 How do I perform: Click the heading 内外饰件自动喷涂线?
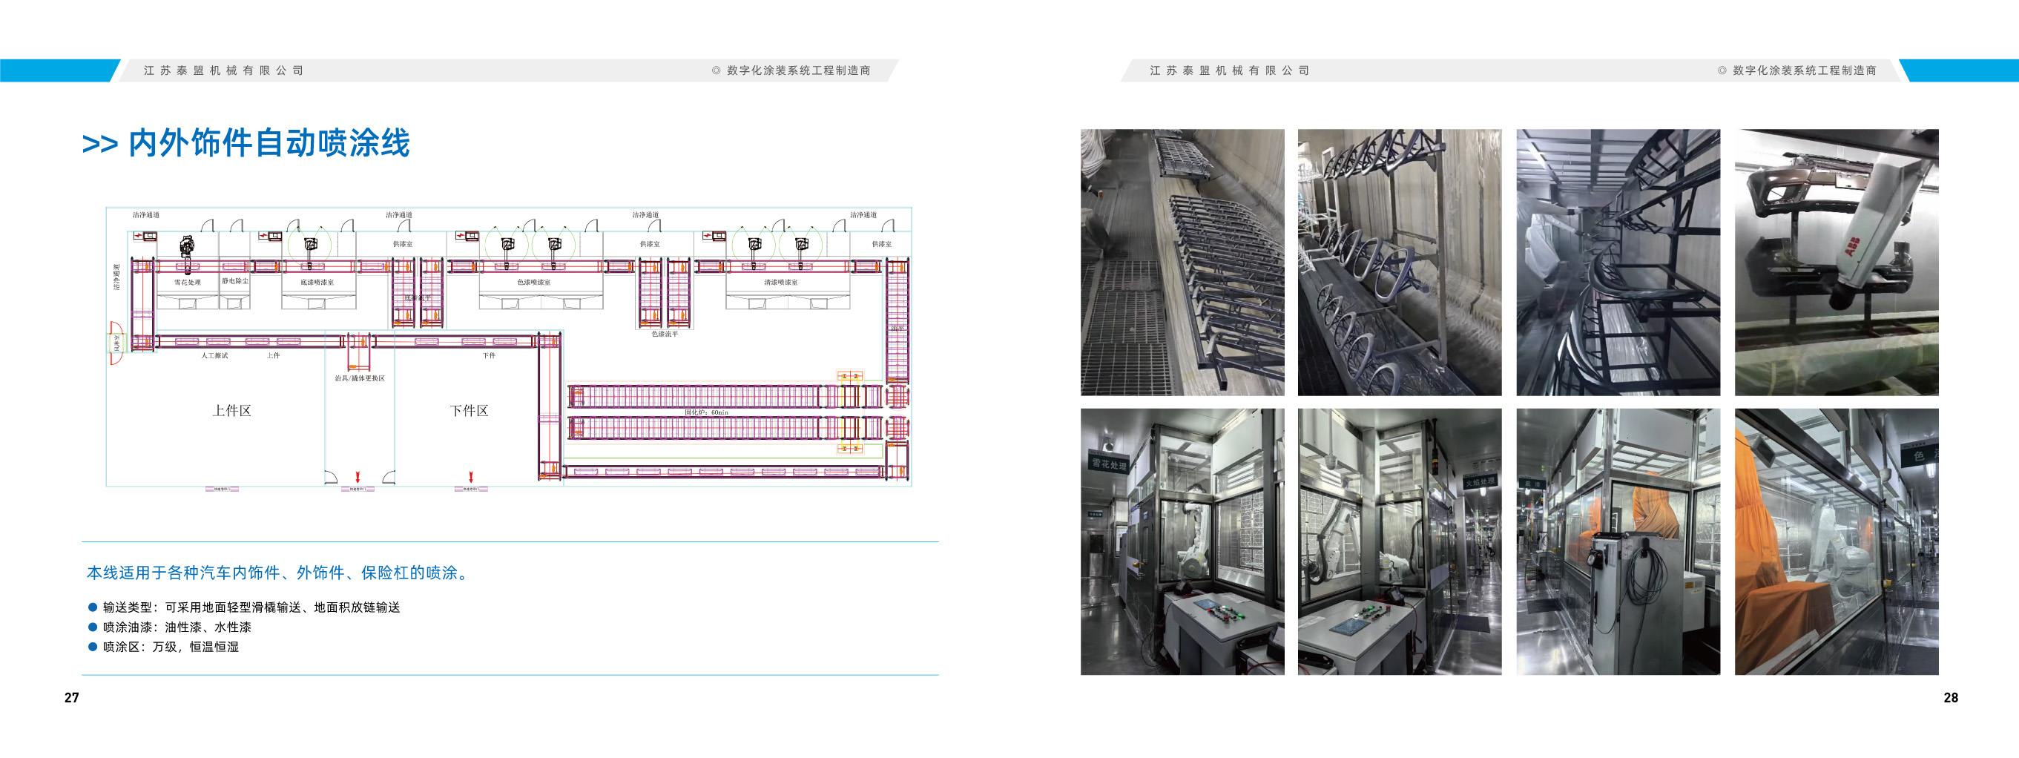[x=268, y=143]
